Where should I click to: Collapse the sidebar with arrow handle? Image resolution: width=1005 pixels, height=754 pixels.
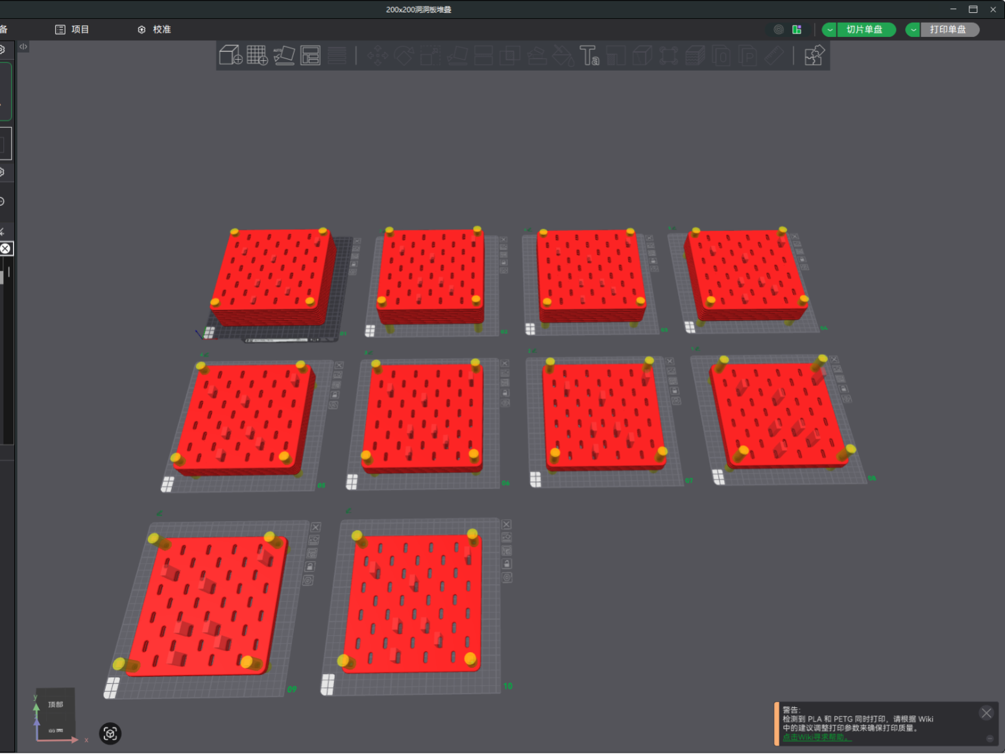click(x=23, y=47)
